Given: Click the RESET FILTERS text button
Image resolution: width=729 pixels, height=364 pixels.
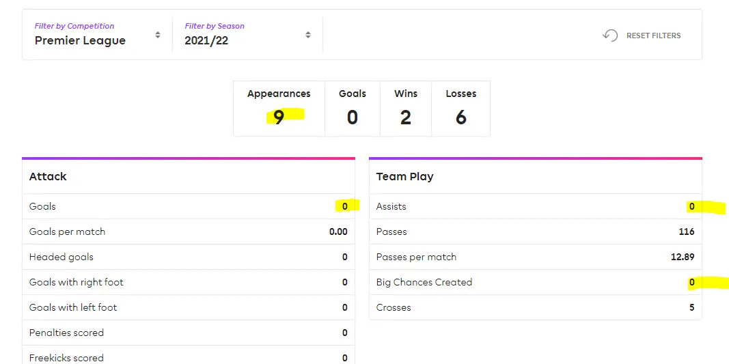Looking at the screenshot, I should [x=653, y=36].
